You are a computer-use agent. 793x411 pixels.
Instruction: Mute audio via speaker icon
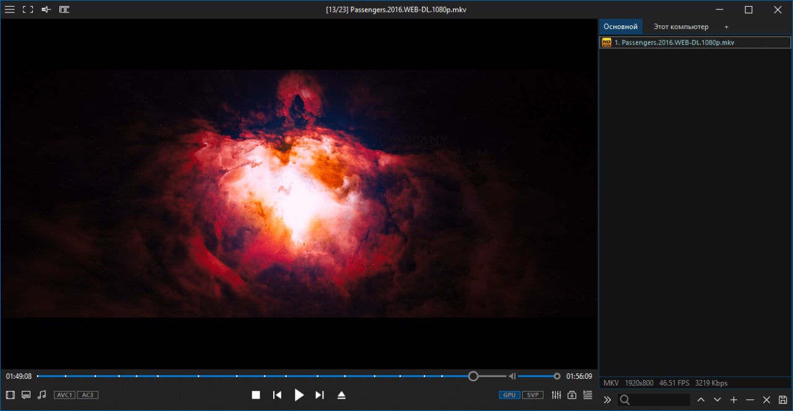(x=512, y=376)
